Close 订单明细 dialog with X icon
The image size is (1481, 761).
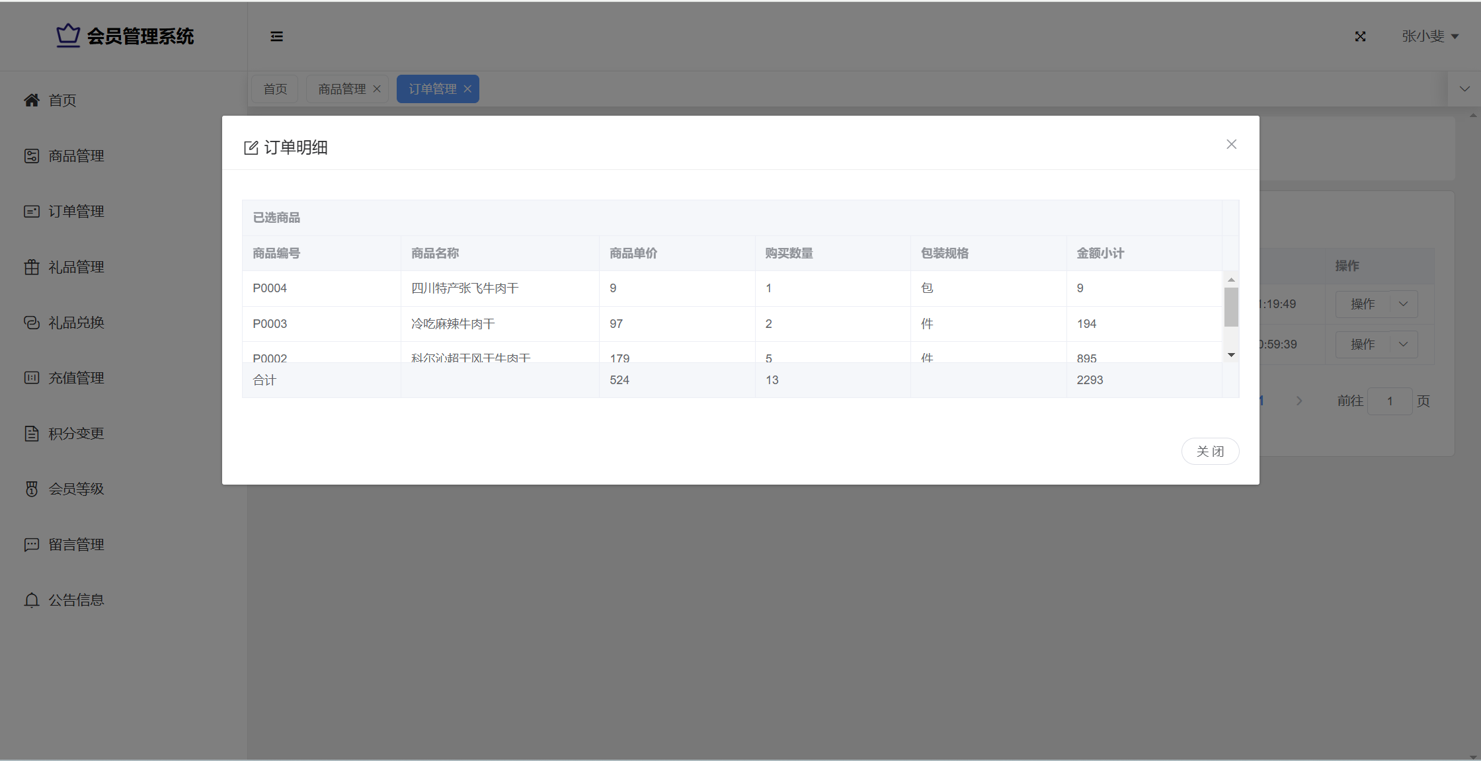pos(1231,144)
